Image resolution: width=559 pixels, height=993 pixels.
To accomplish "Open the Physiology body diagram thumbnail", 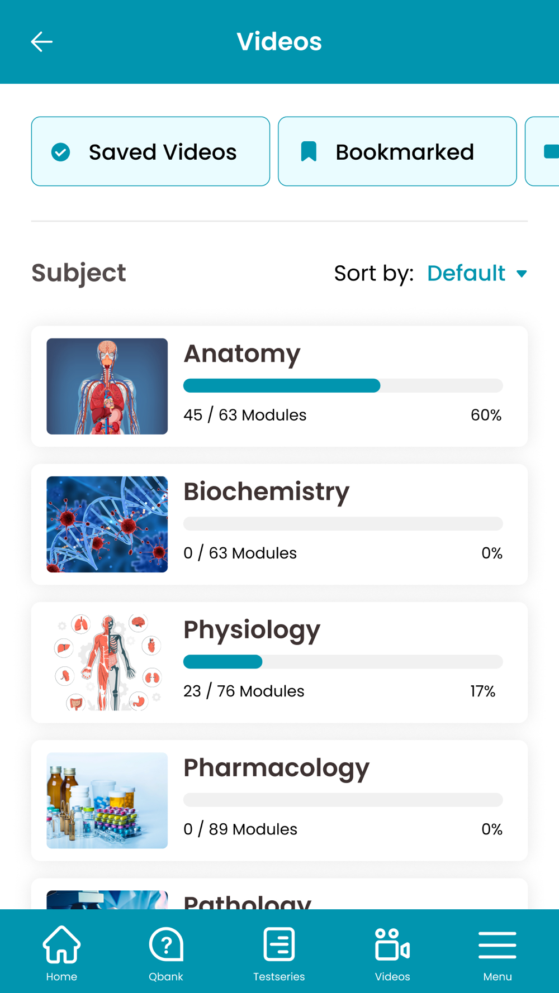I will [x=107, y=662].
